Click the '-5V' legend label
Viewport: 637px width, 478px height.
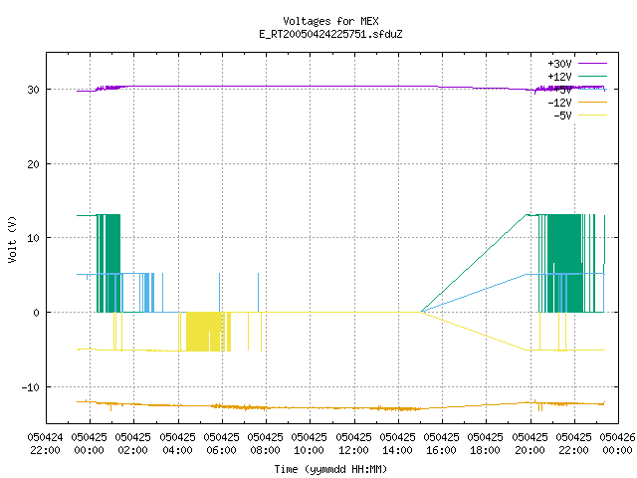coord(562,116)
